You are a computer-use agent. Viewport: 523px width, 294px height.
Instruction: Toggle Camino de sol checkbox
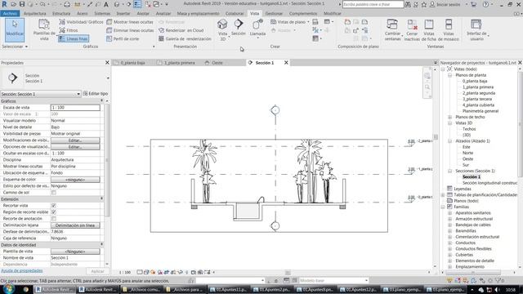tap(53, 193)
